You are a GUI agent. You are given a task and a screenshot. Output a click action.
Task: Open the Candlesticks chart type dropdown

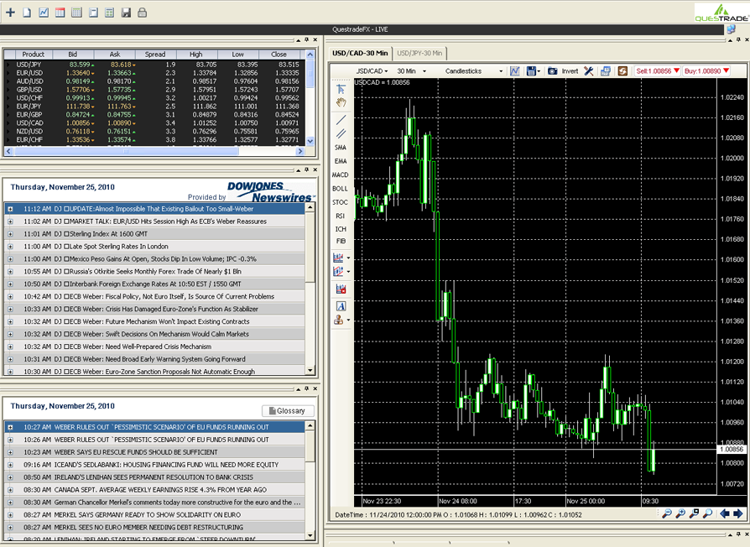pyautogui.click(x=473, y=70)
